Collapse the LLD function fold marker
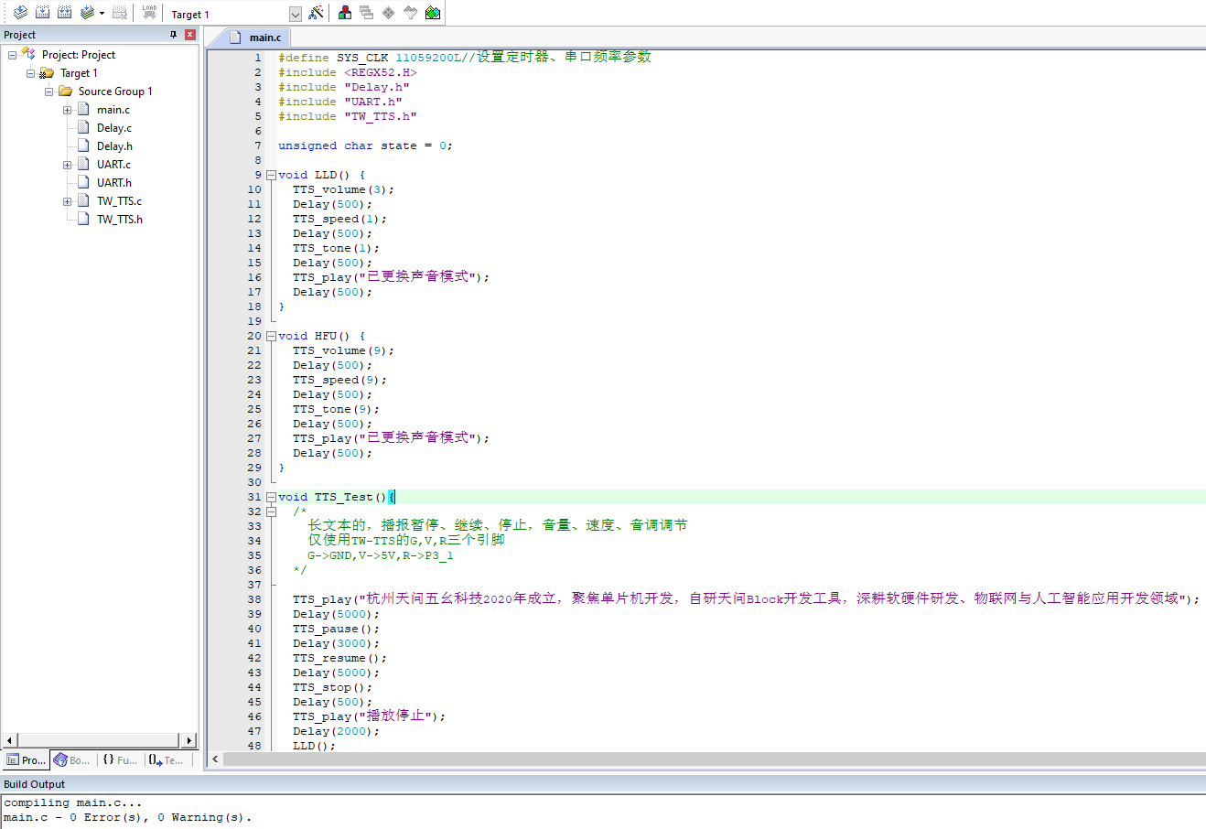Viewport: 1206px width, 829px height. coord(271,175)
